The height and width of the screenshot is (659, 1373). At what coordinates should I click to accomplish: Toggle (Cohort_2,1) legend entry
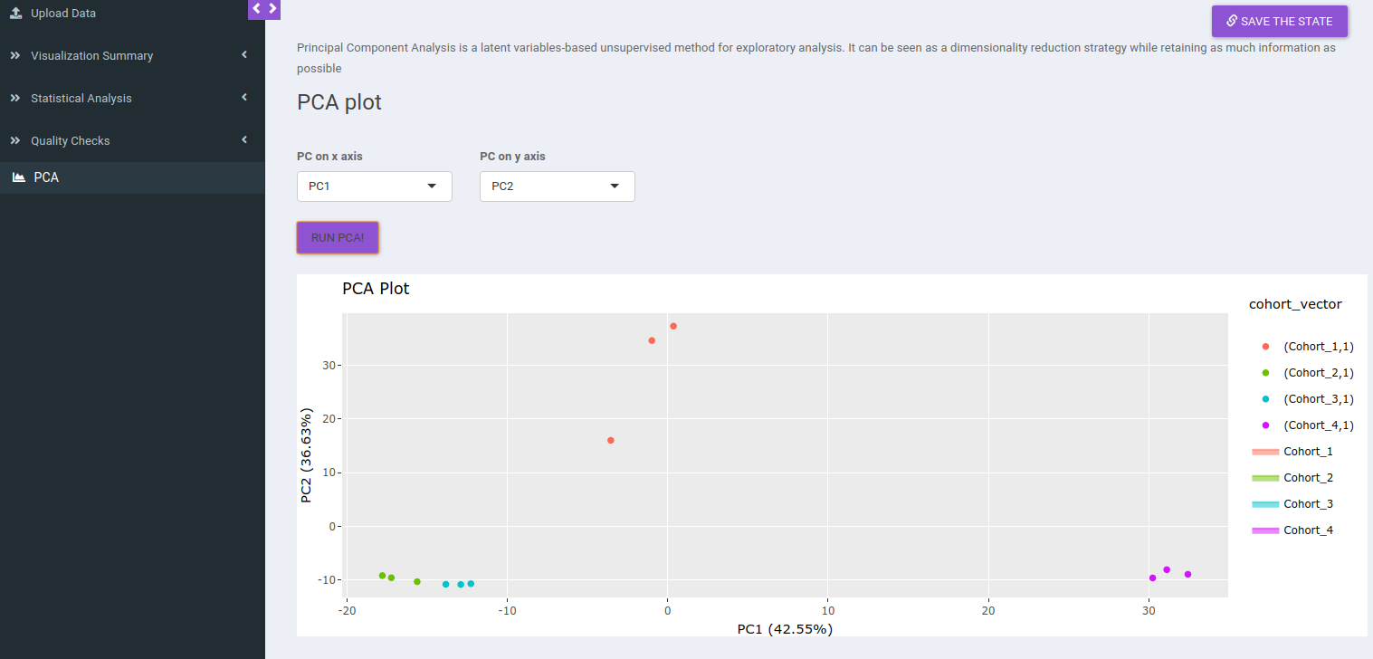point(1302,373)
